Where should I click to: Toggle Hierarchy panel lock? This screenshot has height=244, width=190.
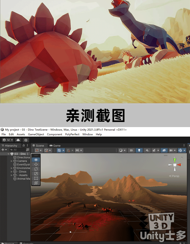(24, 145)
